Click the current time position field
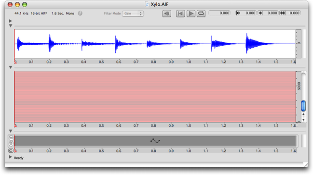 point(219,13)
